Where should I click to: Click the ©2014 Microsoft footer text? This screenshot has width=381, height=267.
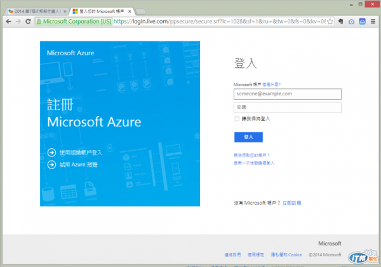325,254
